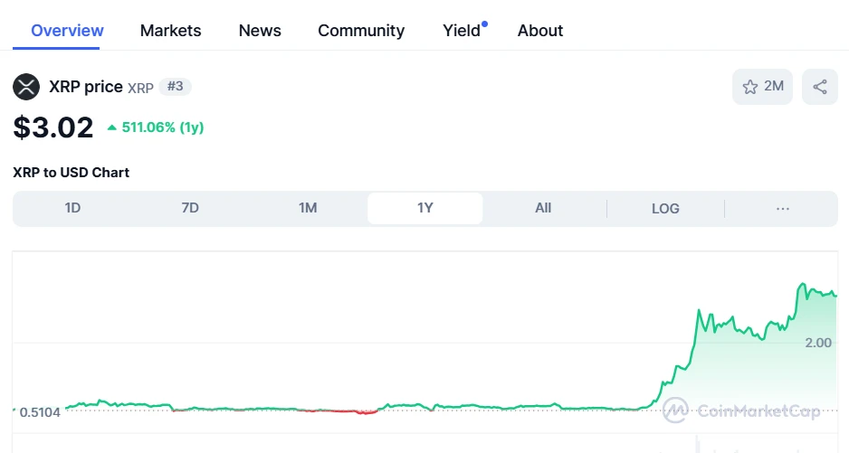Open the Community tab
849x453 pixels.
(x=361, y=31)
